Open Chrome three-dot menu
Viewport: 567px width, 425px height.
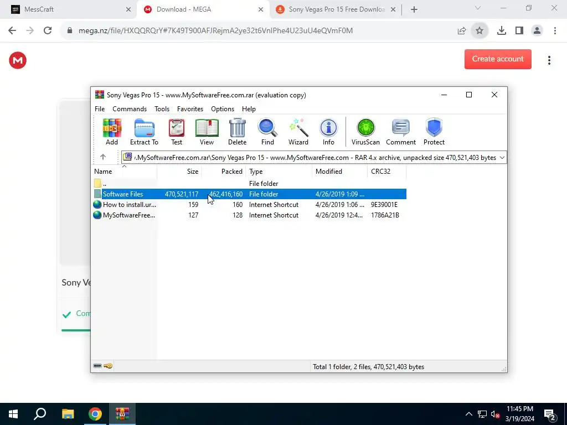pyautogui.click(x=555, y=31)
